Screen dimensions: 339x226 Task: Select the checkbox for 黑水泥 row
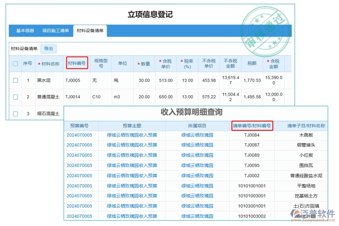click(x=15, y=80)
